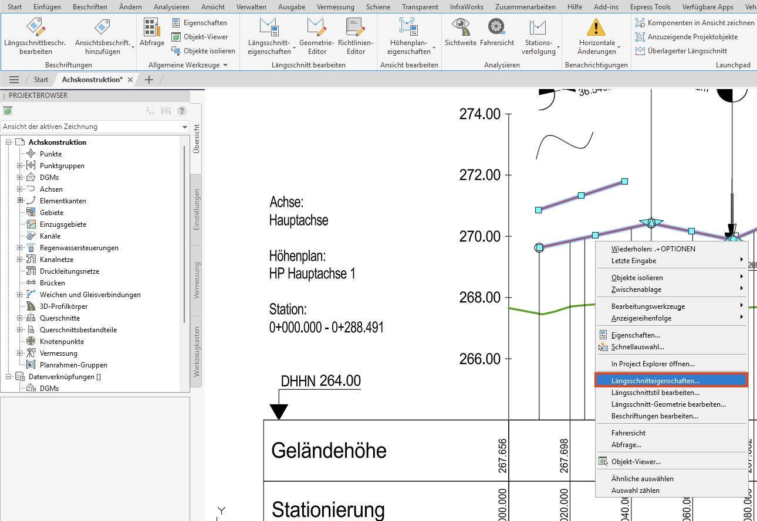This screenshot has height=521, width=757.
Task: Select Brücken tree node
Action: (52, 283)
